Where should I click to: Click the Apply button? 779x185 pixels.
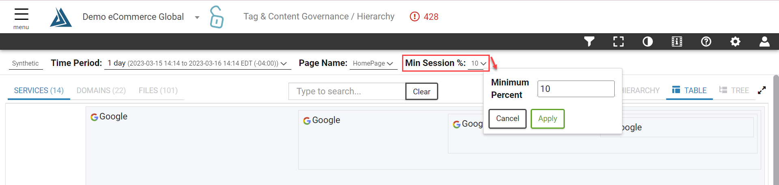(547, 119)
